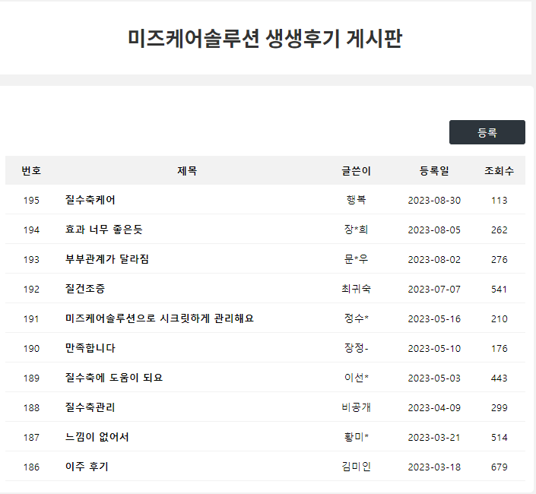Click the 번호 column header
Screen dimensions: 536x494
pos(31,170)
